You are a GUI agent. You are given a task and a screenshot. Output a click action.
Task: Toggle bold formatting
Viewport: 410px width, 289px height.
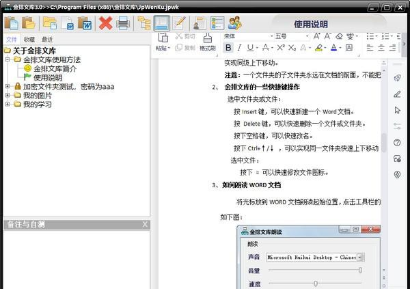point(228,48)
